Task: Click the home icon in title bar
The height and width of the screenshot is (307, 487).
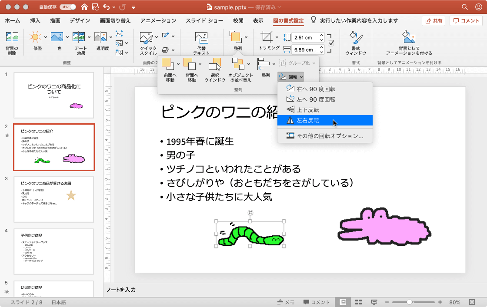Action: [x=84, y=7]
